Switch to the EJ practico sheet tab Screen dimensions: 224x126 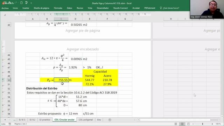click(45, 120)
